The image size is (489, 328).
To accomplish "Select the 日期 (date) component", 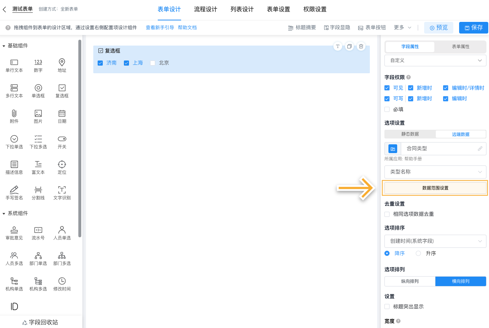I will (62, 116).
